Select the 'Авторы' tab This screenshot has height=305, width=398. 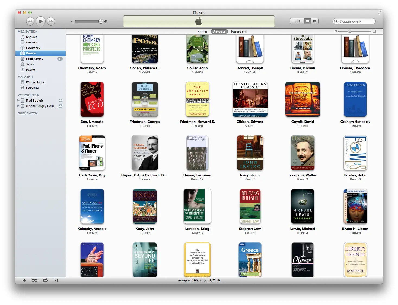point(219,32)
